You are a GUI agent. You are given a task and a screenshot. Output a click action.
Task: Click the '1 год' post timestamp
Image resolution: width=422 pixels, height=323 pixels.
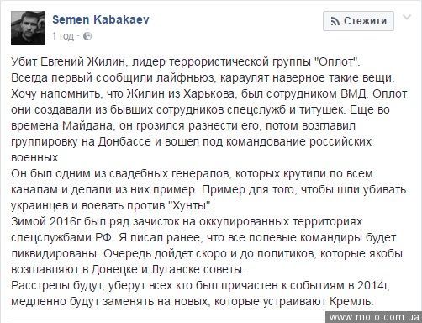pyautogui.click(x=63, y=36)
